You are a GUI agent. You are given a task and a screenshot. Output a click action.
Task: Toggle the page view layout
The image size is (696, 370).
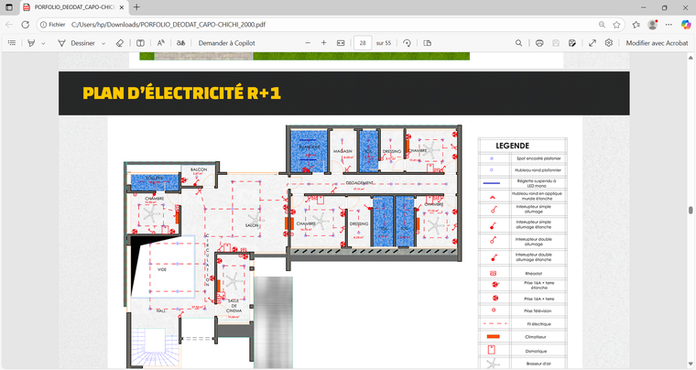pos(427,43)
